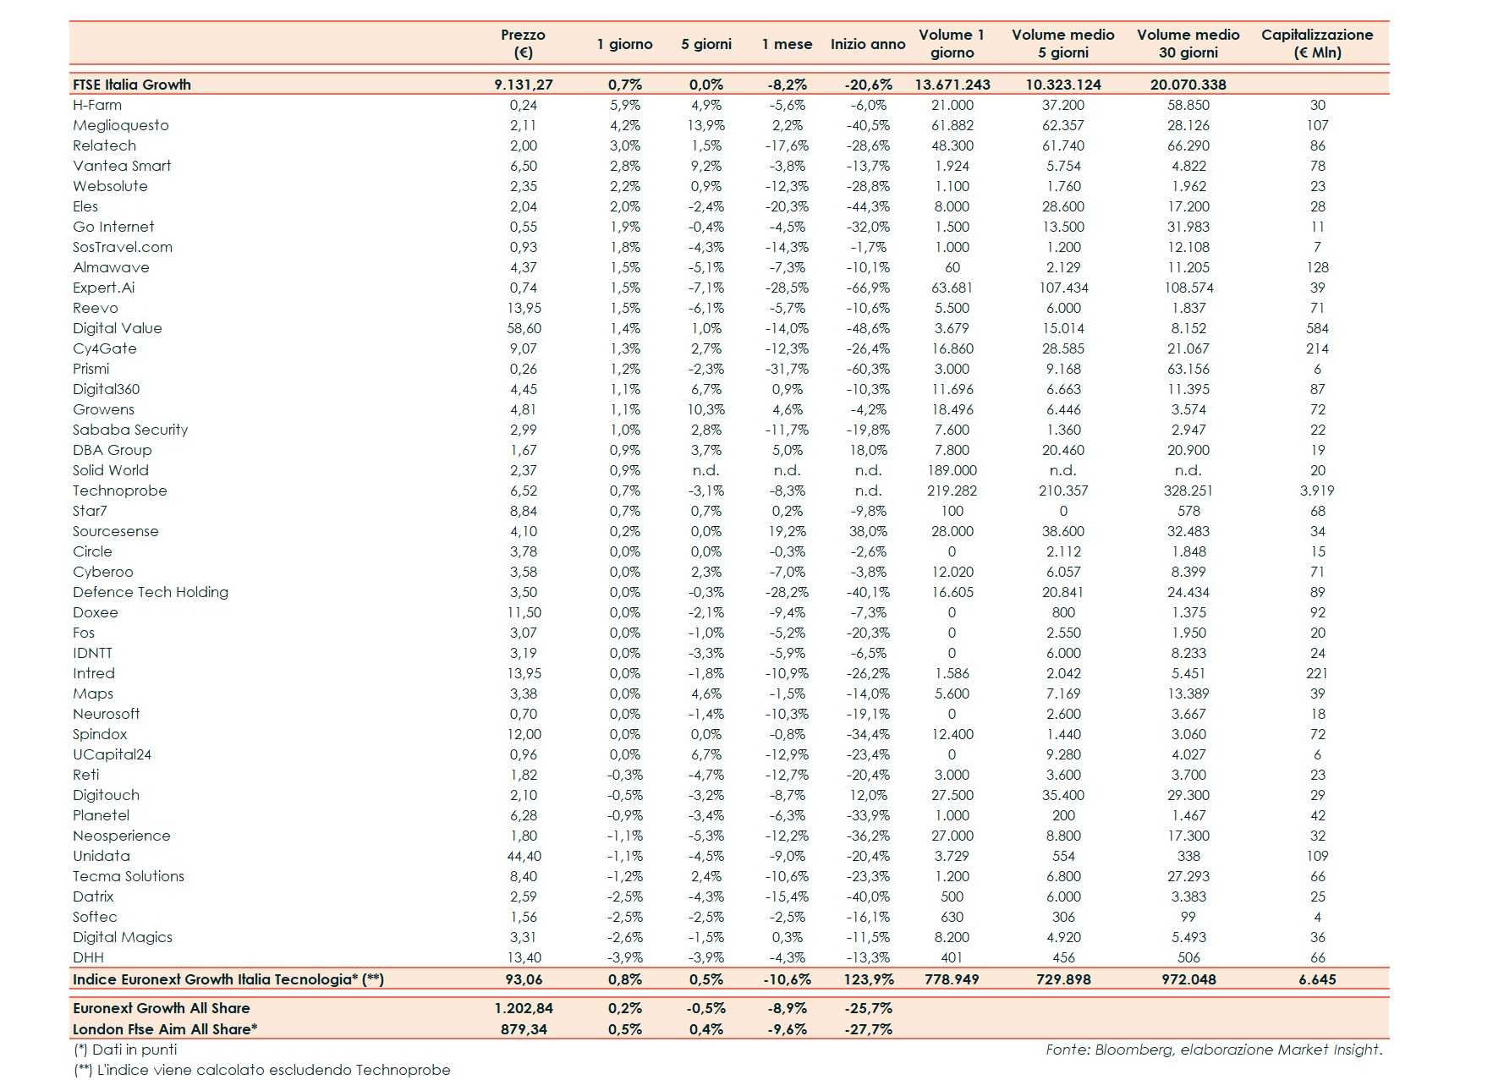Select the "Star7" row name
Screen dimensions: 1504x1080
[90, 511]
